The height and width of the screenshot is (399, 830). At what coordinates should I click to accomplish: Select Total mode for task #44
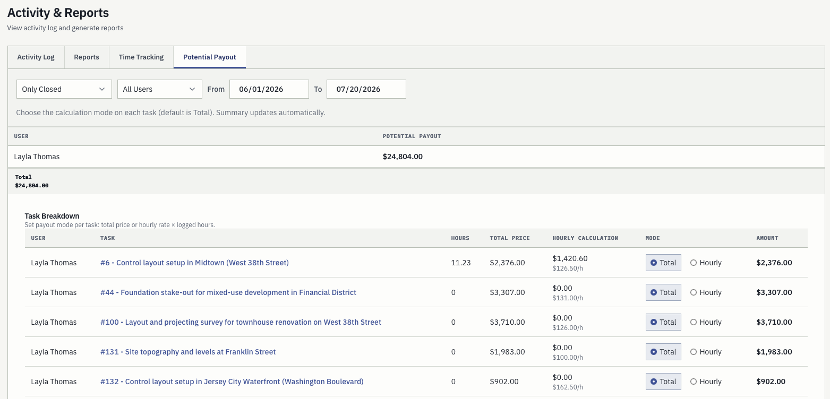pyautogui.click(x=663, y=292)
